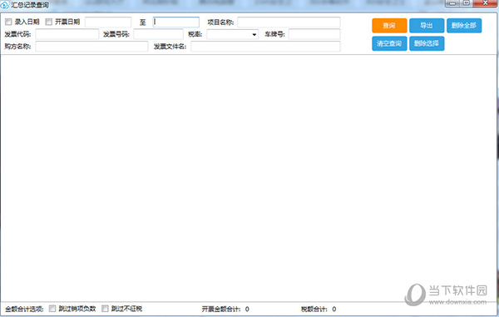Click the 删除全部 button

point(464,26)
